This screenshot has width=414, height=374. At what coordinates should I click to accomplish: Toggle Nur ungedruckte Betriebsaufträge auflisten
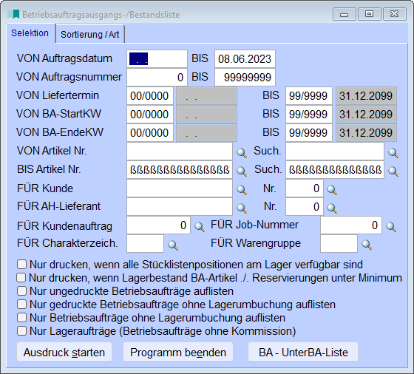21,291
